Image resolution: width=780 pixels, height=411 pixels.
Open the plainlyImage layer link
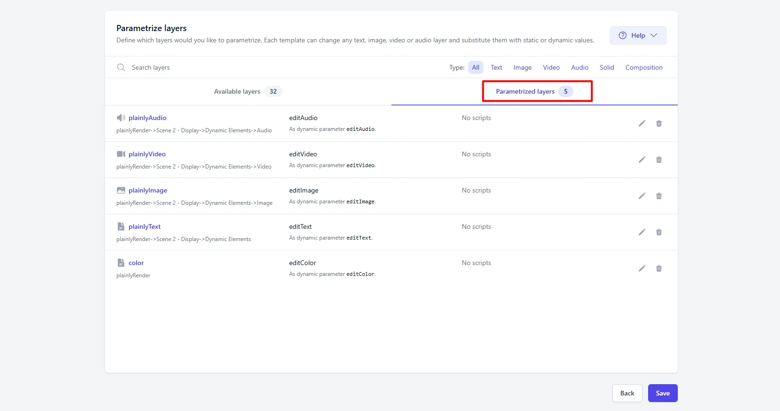[148, 190]
